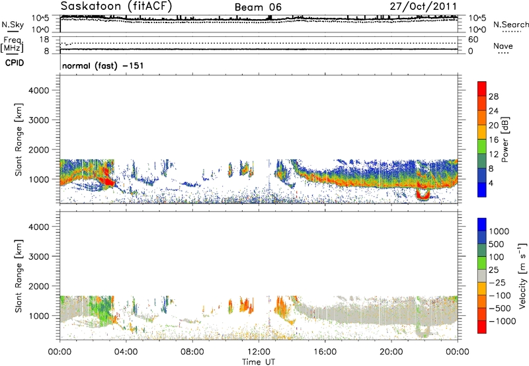
Task: Click the -1000 value on velocity colorbar
Action: coord(503,321)
